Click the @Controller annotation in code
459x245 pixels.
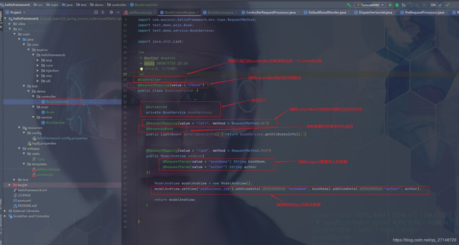point(149,80)
